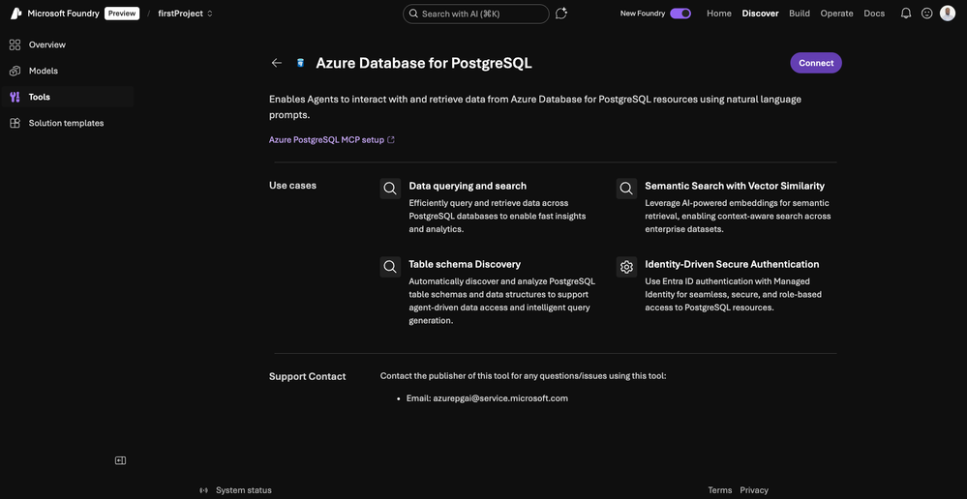The width and height of the screenshot is (967, 499).
Task: Open the Operate tab
Action: pos(836,14)
